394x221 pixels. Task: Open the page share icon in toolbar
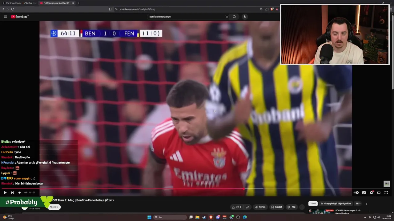(267, 9)
